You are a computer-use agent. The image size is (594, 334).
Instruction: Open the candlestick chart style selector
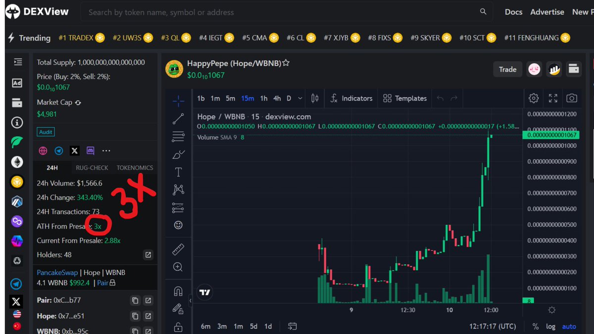[x=315, y=98]
